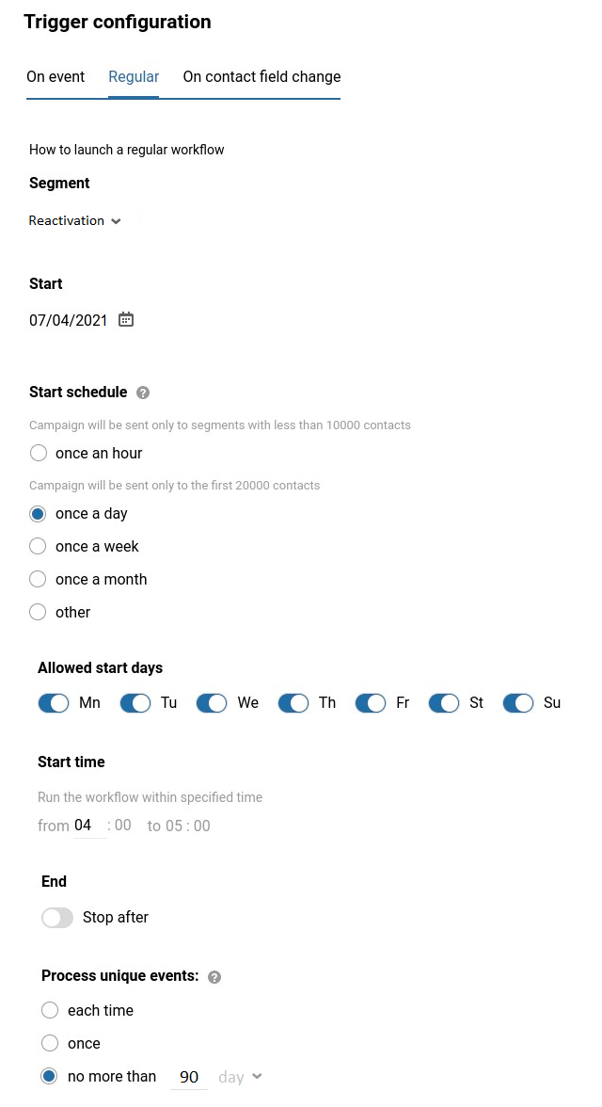Switch to the On event tab

coord(55,77)
